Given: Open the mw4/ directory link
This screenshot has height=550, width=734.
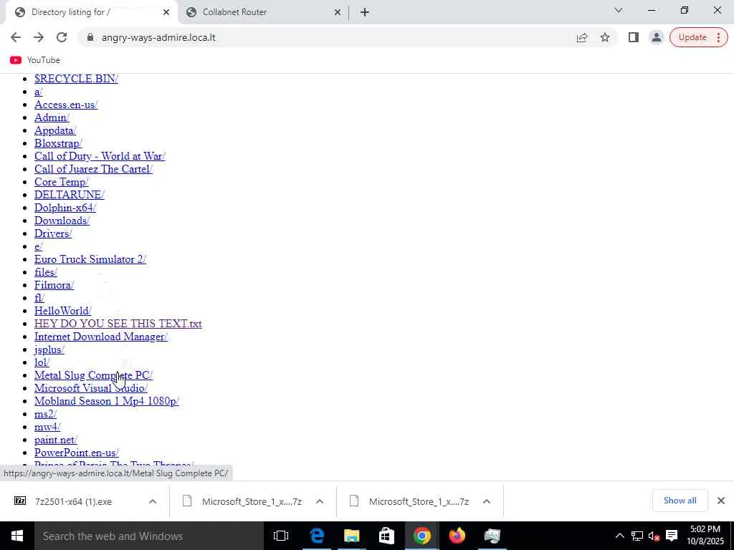Looking at the screenshot, I should [47, 427].
